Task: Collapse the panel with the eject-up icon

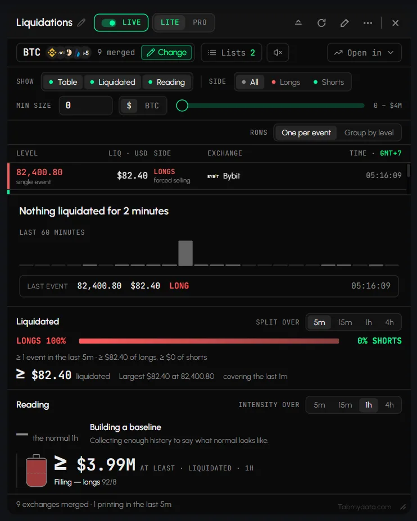Action: click(298, 22)
